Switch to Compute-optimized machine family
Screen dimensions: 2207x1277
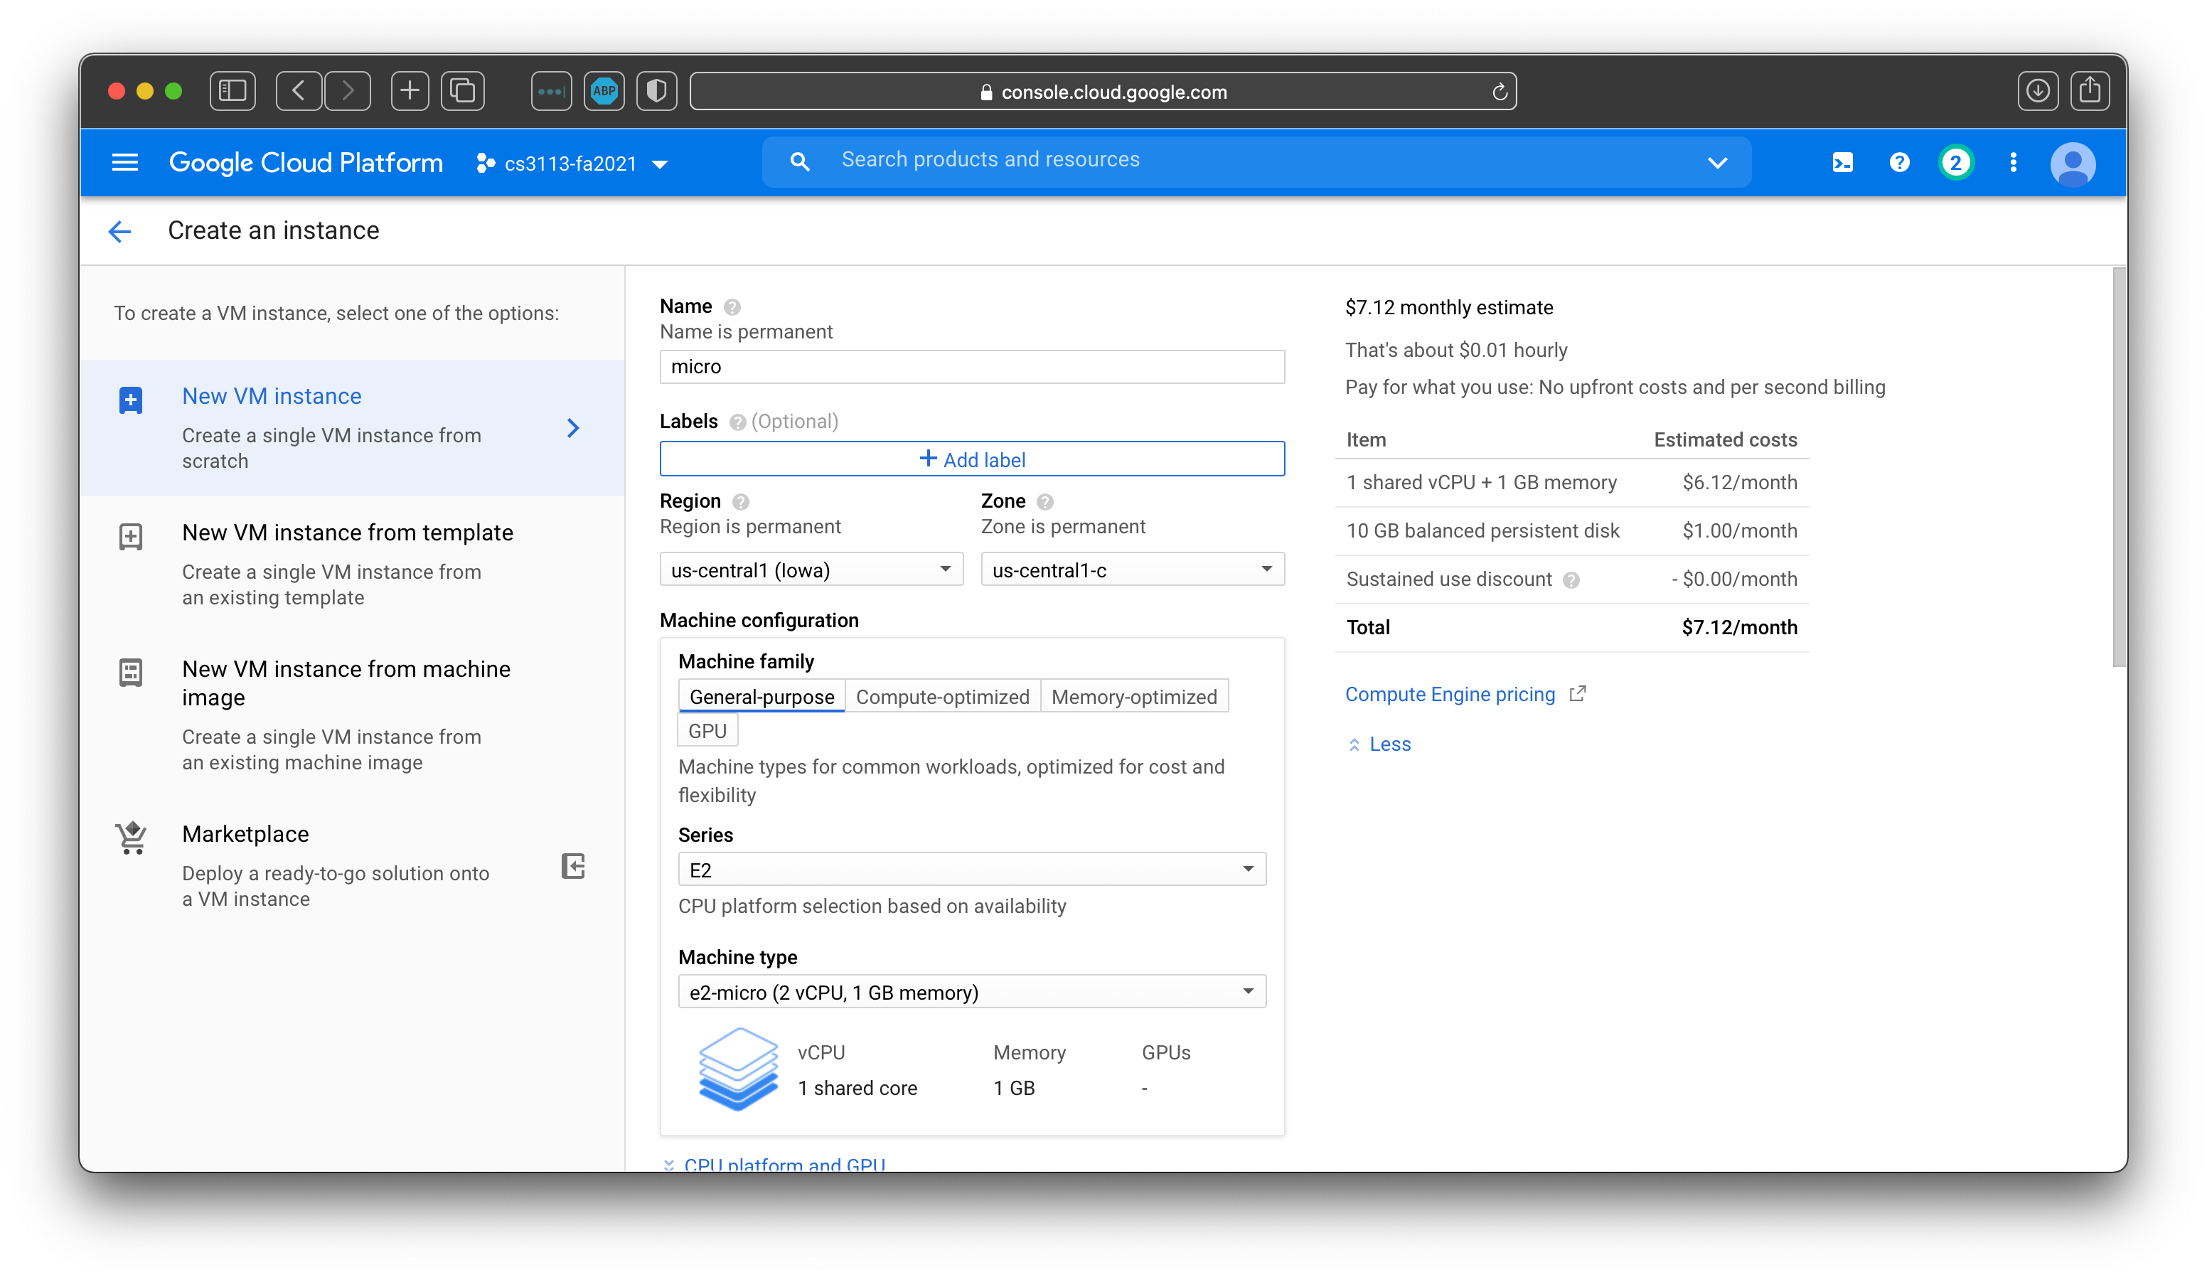tap(942, 698)
